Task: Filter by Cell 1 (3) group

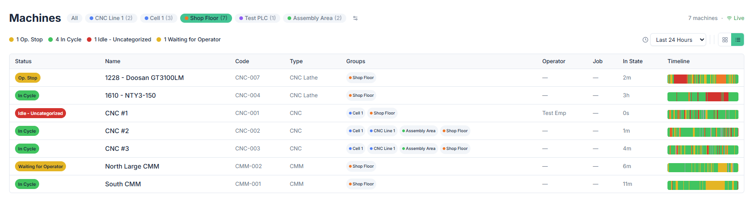Action: (x=158, y=18)
